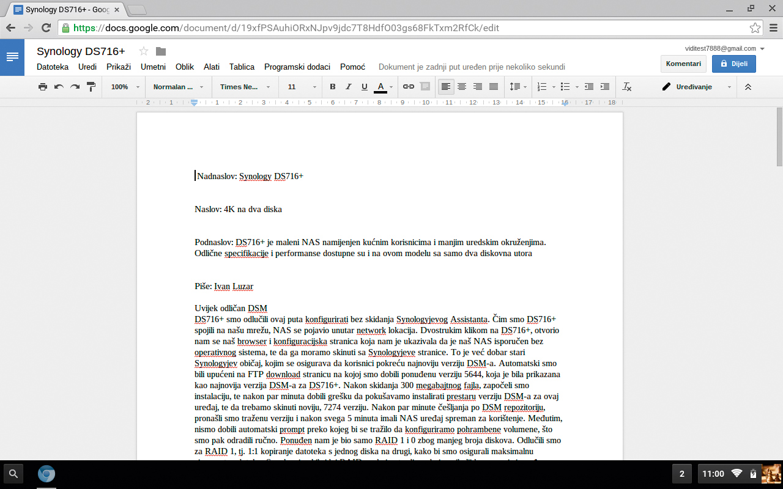Toggle bold formatting

click(333, 87)
